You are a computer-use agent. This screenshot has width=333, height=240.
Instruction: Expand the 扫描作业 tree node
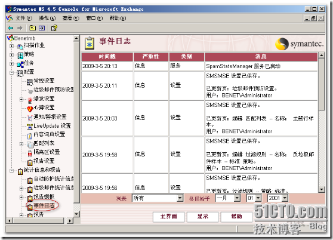click(x=12, y=46)
